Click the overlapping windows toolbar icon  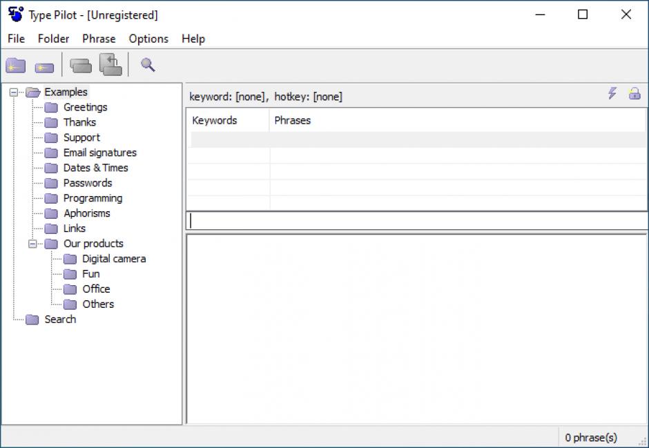(81, 66)
